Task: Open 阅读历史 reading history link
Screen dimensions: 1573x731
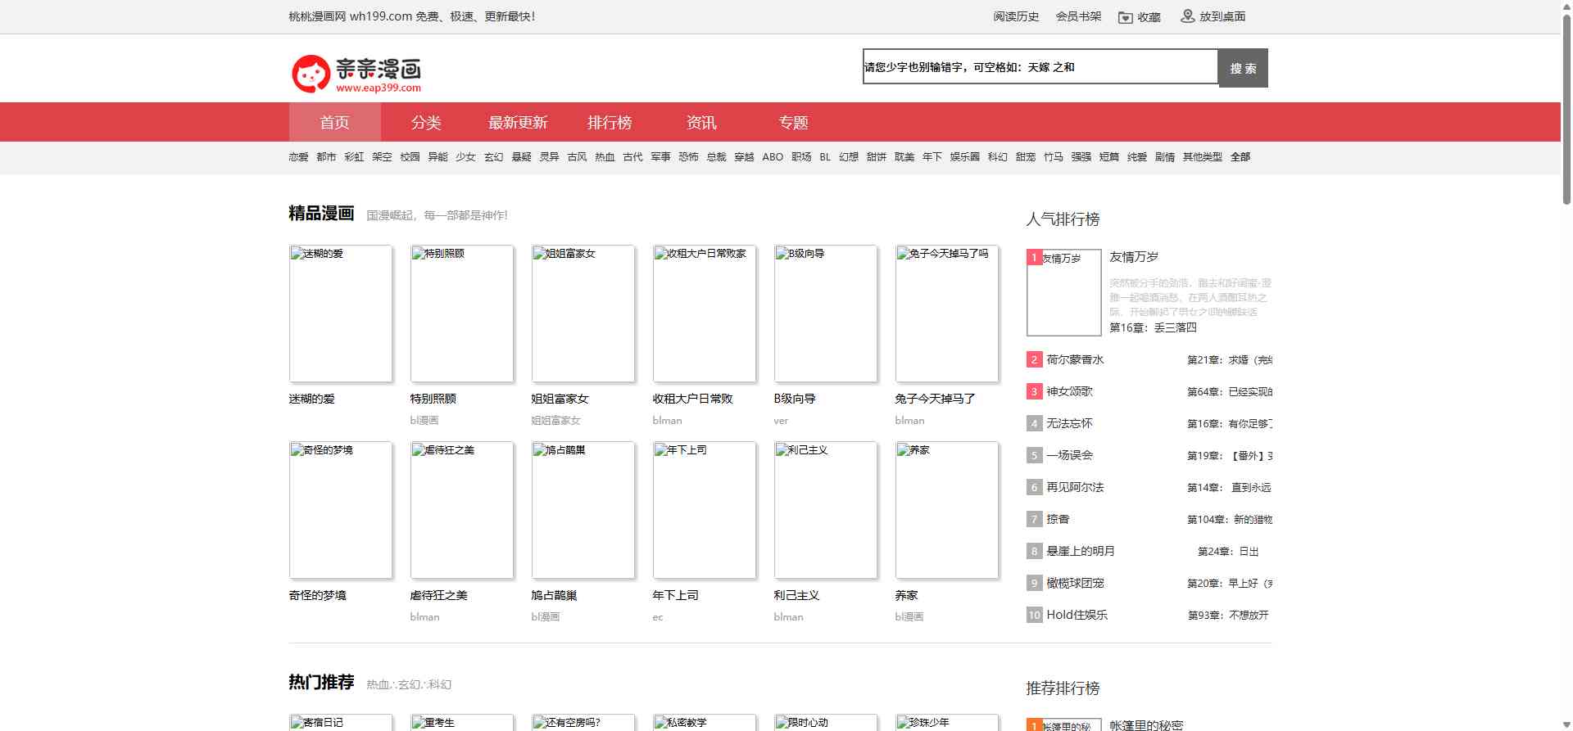Action: tap(1016, 16)
